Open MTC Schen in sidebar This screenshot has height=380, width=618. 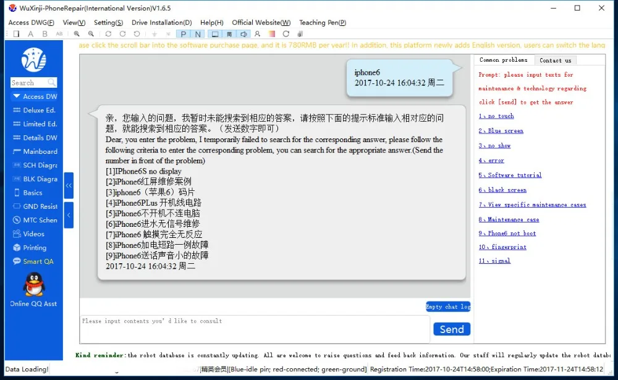(x=35, y=220)
